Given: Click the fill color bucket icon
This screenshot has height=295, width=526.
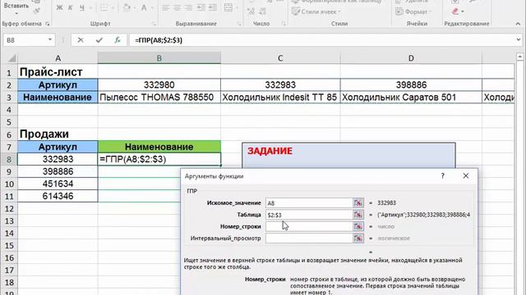Looking at the screenshot, I should (127, 8).
